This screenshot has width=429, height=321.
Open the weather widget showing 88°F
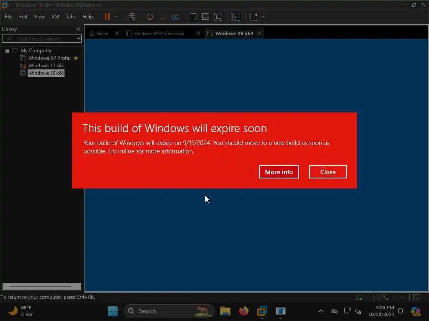coord(20,311)
